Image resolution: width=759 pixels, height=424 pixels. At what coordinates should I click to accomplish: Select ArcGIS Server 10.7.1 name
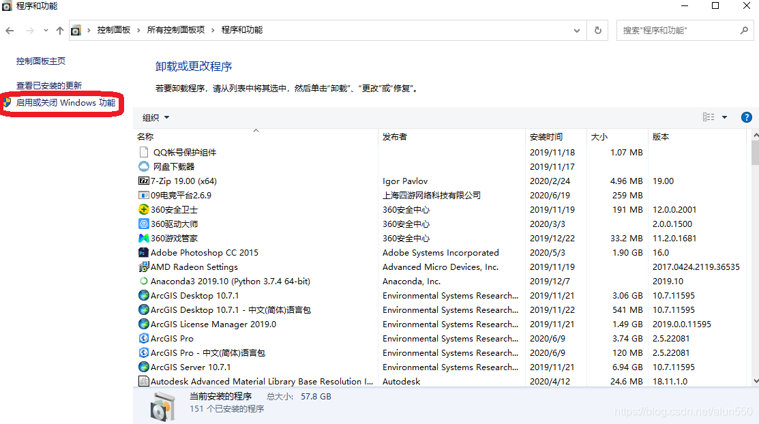tap(191, 367)
